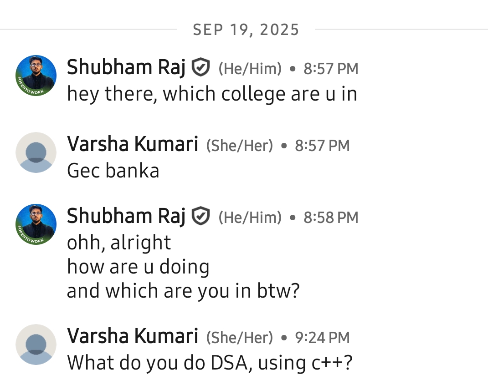Click the 'how are u doing' line
The height and width of the screenshot is (390, 488).
pos(138,267)
